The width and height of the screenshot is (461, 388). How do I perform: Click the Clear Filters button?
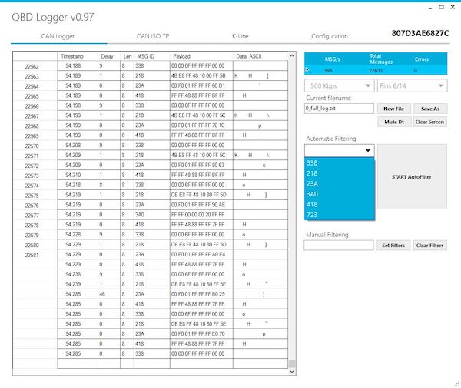tap(429, 245)
